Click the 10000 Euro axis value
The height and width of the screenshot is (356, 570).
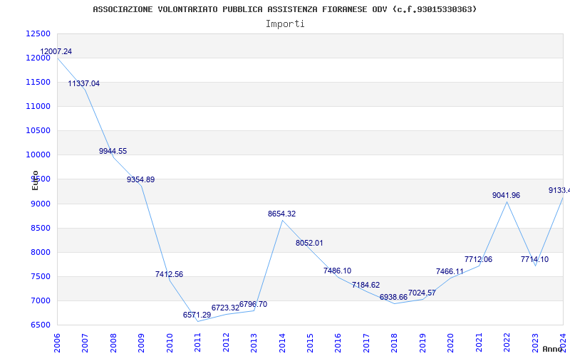pos(38,155)
